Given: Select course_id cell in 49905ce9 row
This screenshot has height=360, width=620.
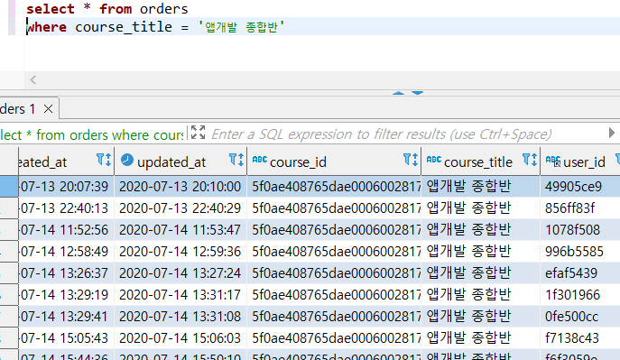Looking at the screenshot, I should coord(334,186).
